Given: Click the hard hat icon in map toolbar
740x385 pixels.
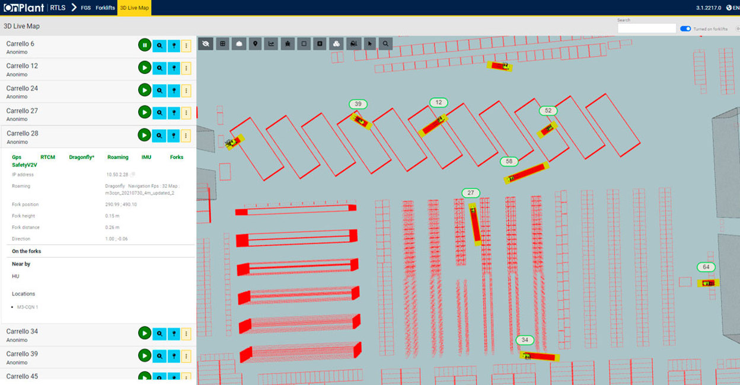Looking at the screenshot, I should 239,43.
